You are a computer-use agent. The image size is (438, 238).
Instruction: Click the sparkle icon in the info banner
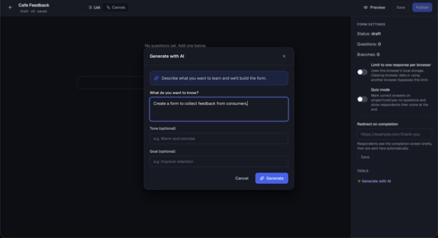click(157, 78)
